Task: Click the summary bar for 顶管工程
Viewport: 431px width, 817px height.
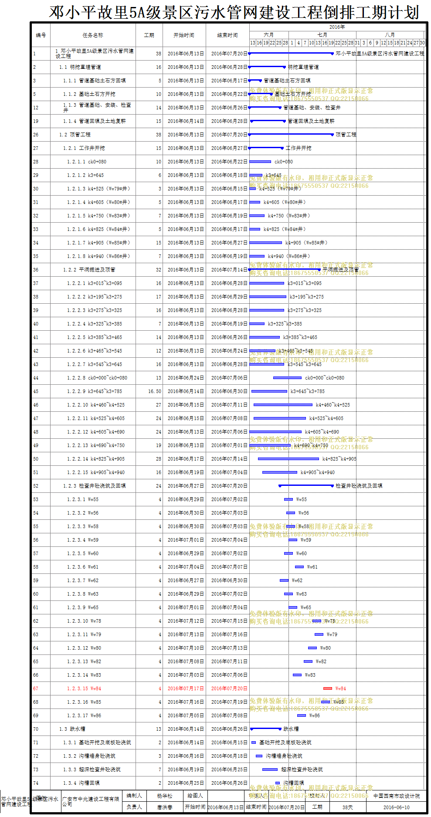Action: pyautogui.click(x=292, y=135)
